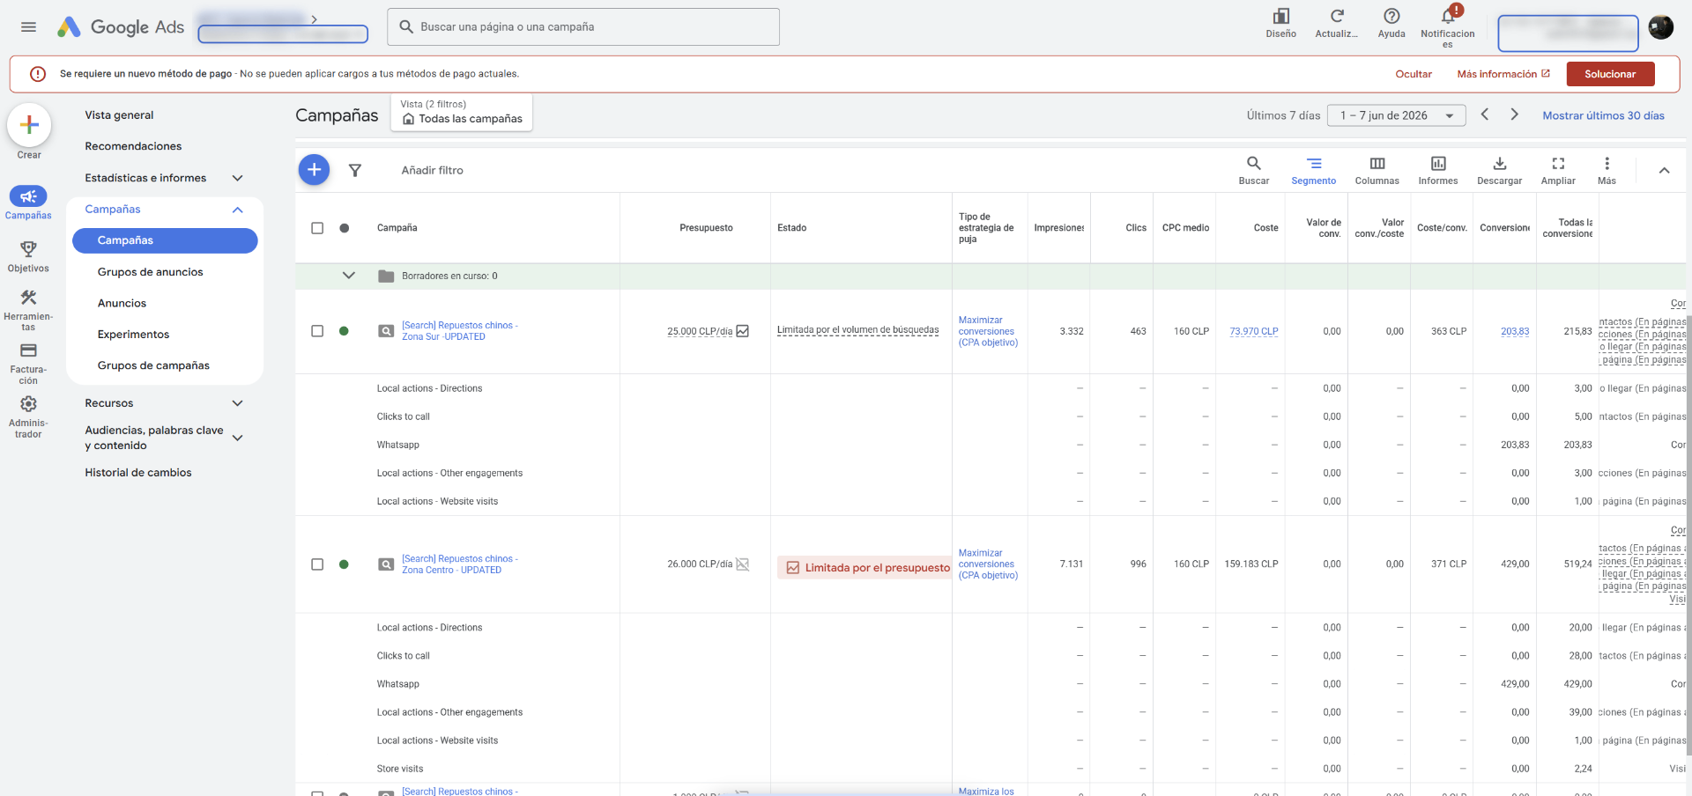Toggle the select-all campaigns checkbox

click(x=317, y=228)
